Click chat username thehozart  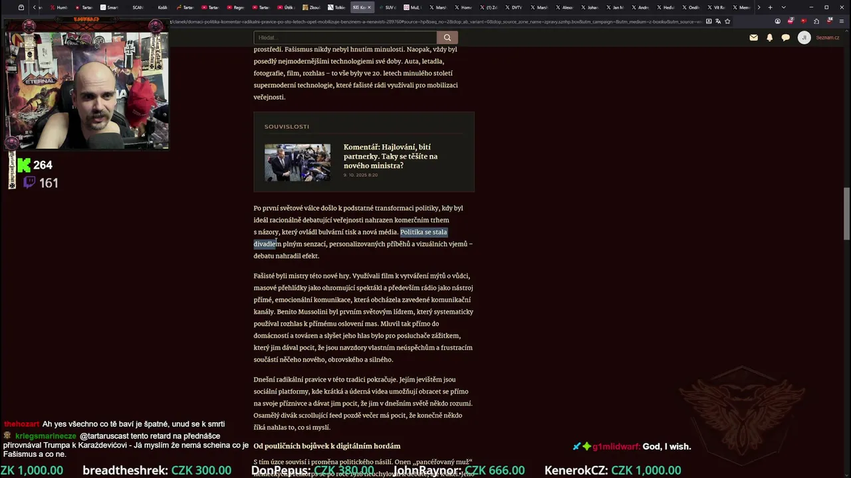[x=21, y=424]
